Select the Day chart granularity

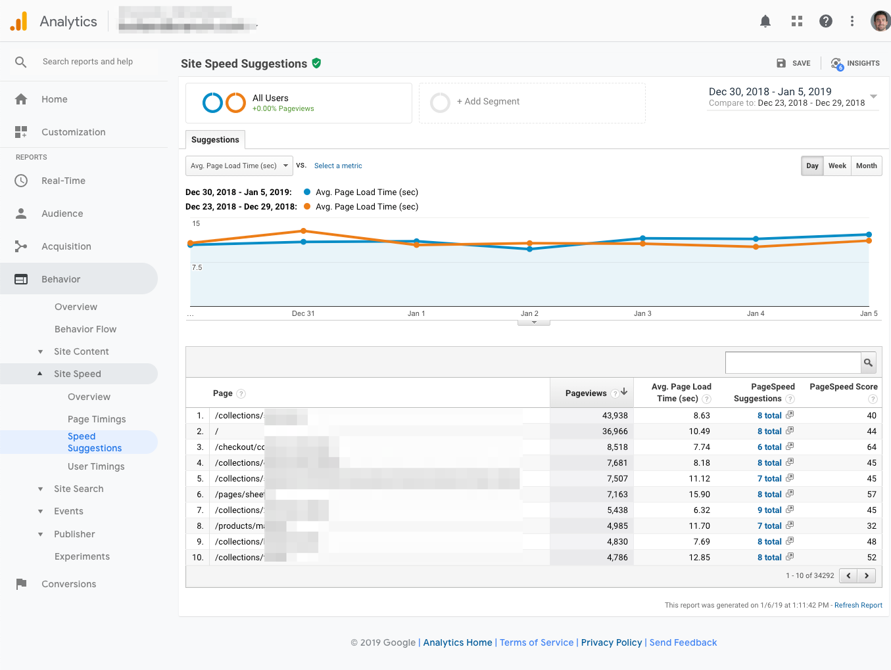tap(812, 166)
